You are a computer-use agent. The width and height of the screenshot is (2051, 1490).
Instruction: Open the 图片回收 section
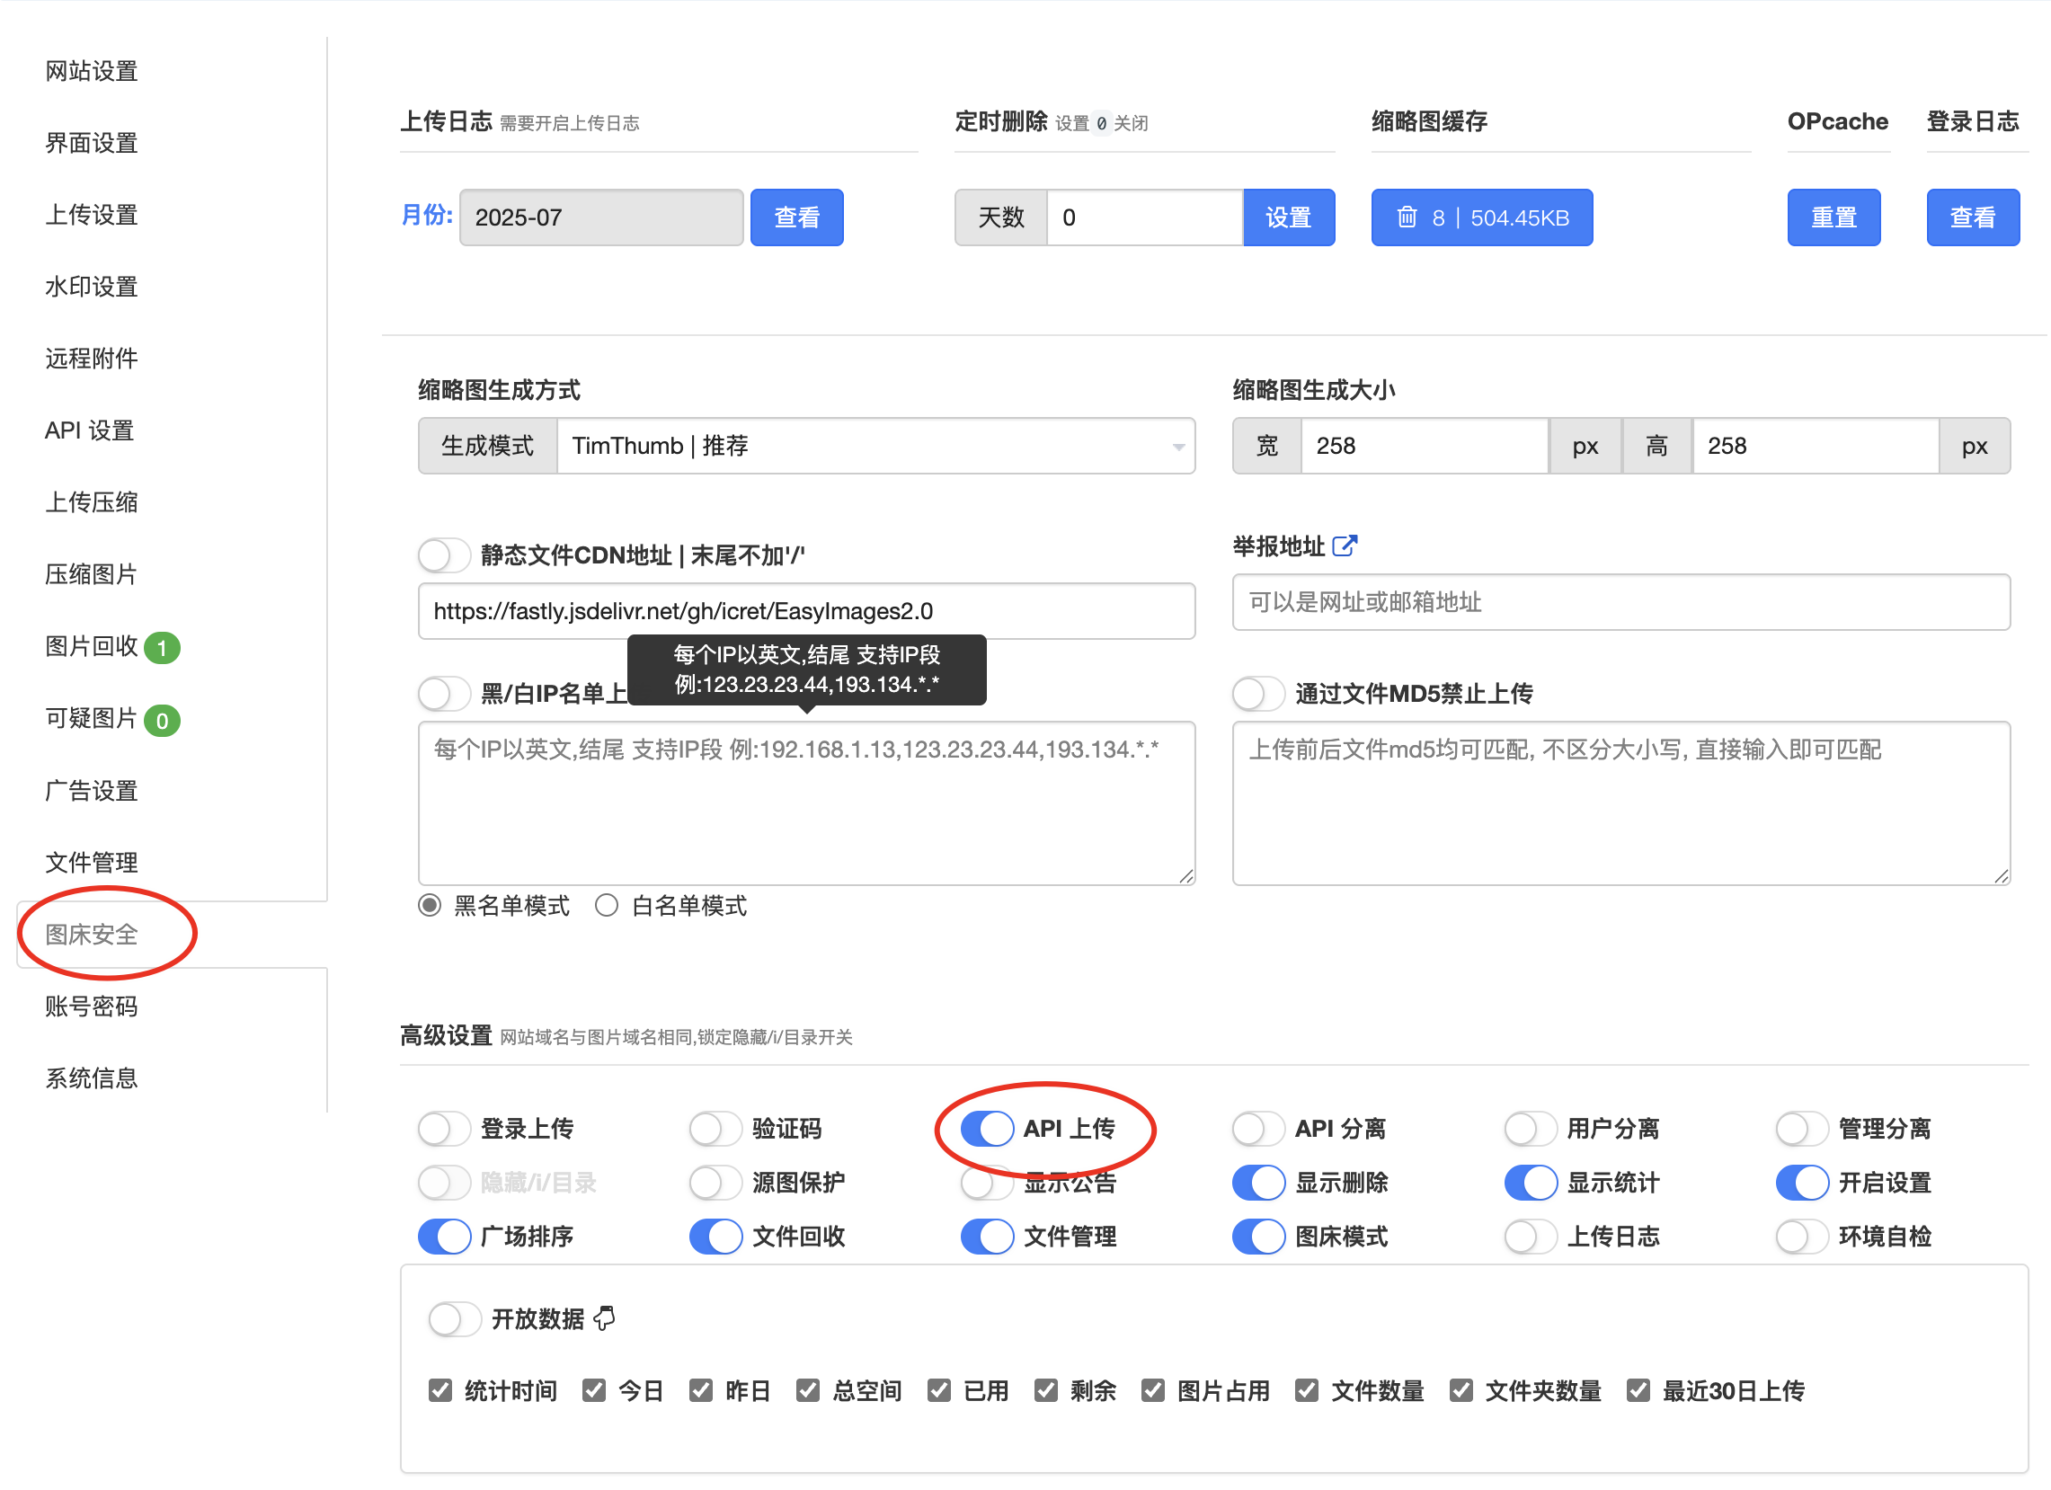[x=91, y=646]
